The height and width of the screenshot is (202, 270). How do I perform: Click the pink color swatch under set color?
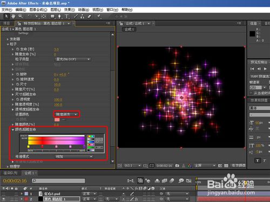(57, 120)
